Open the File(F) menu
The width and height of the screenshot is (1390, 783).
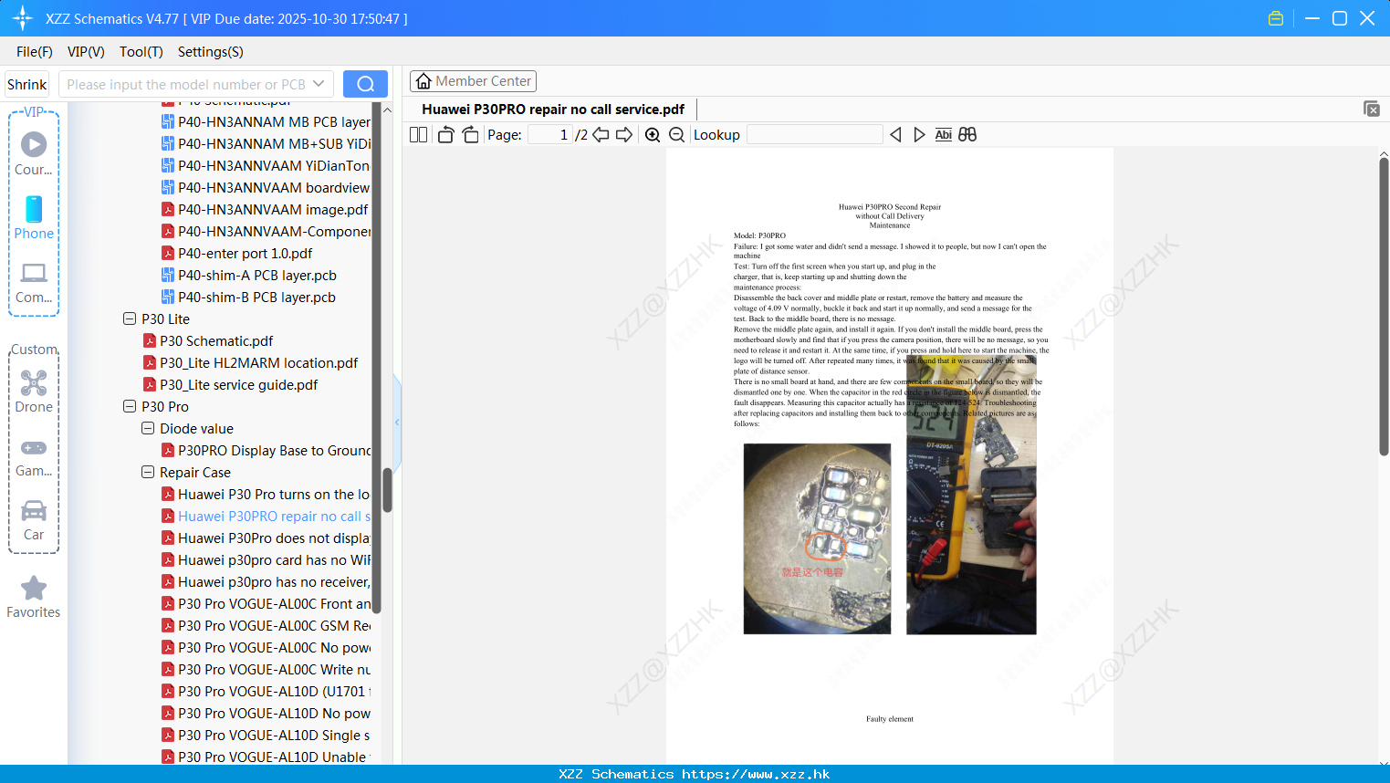point(35,52)
